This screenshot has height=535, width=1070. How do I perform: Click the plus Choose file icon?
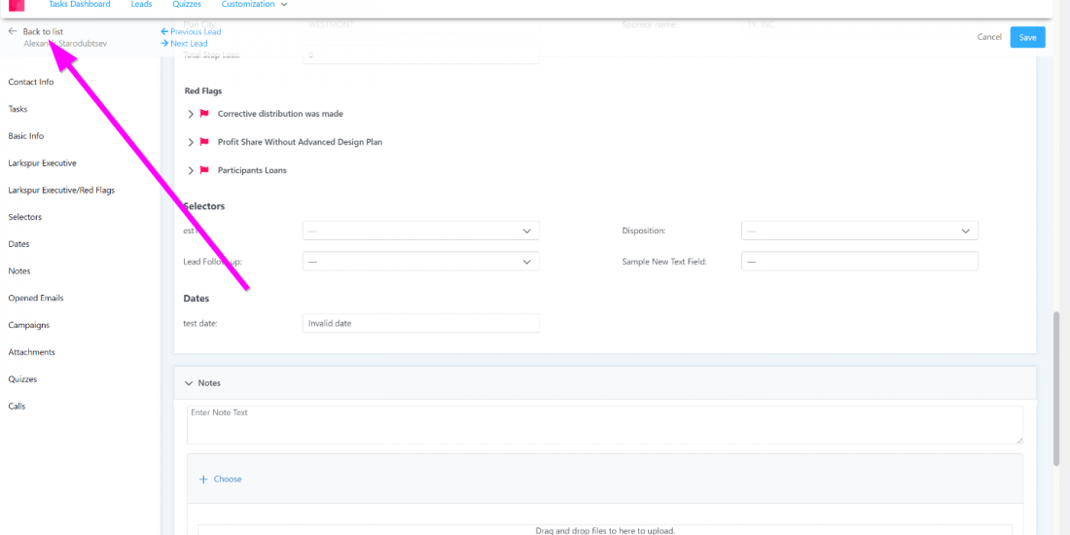[x=203, y=480]
